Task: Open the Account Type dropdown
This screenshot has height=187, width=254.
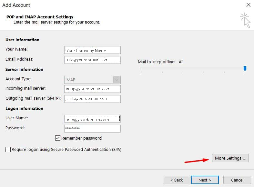Action: (x=117, y=80)
